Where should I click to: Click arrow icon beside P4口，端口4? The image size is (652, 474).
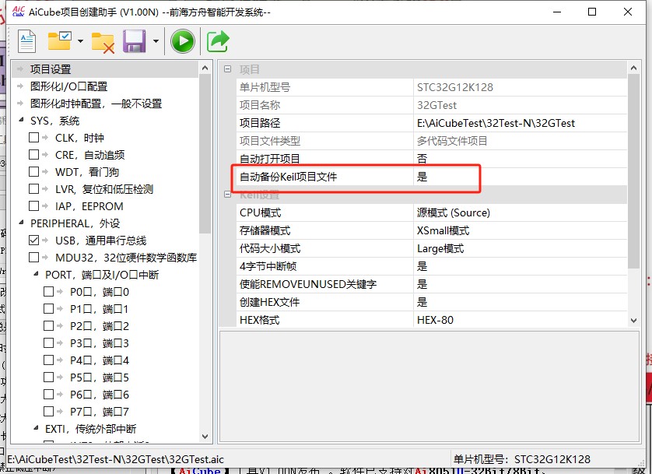point(60,360)
